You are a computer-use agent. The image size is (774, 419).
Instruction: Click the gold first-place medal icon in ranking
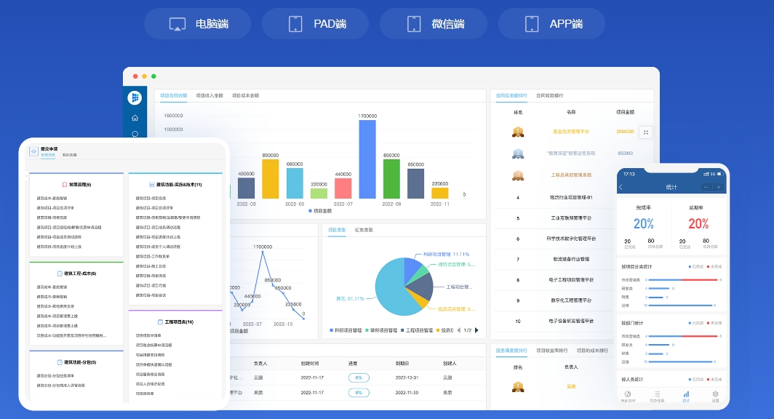518,132
